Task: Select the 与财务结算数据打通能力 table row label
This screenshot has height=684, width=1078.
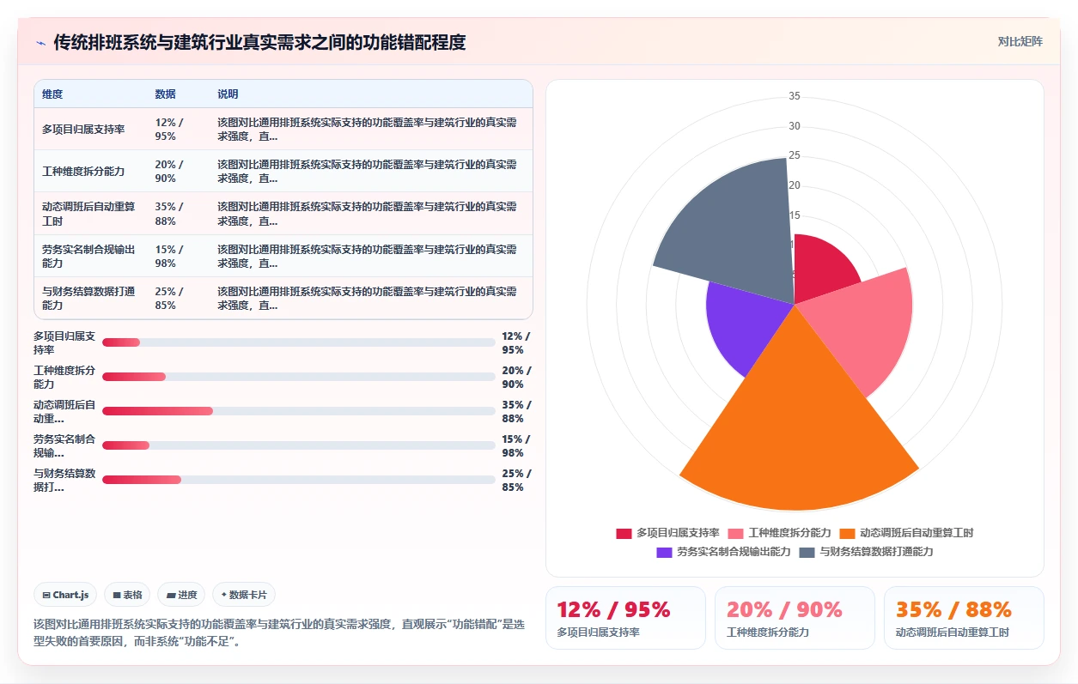Action: (x=88, y=298)
